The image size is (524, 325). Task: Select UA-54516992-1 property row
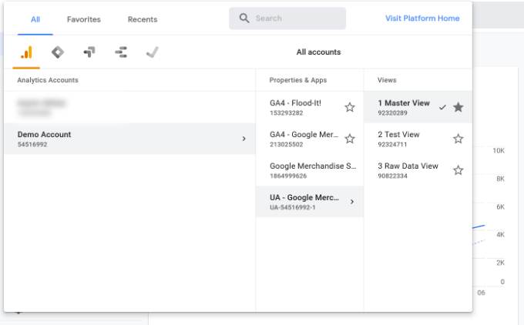[x=310, y=202]
